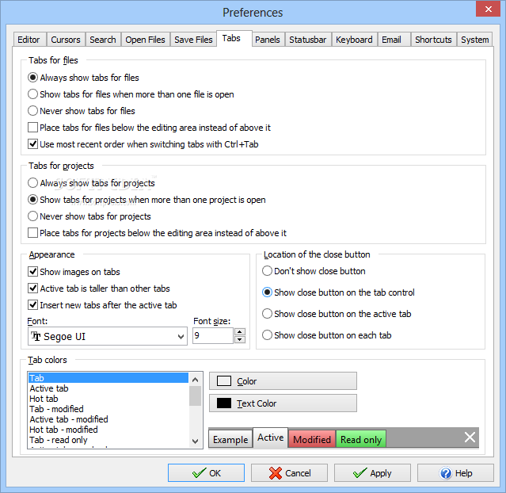Click the tab colors list scrollbar thumb
Viewport: 506px width, 493px height.
coord(195,396)
